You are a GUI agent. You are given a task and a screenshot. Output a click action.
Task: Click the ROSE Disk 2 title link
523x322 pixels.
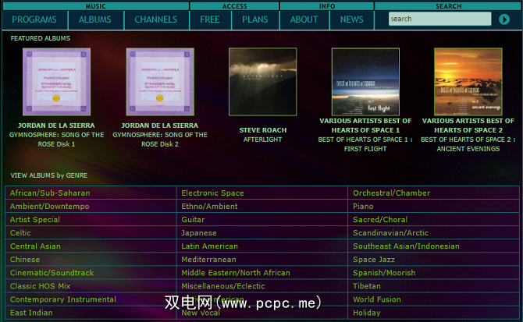click(160, 140)
